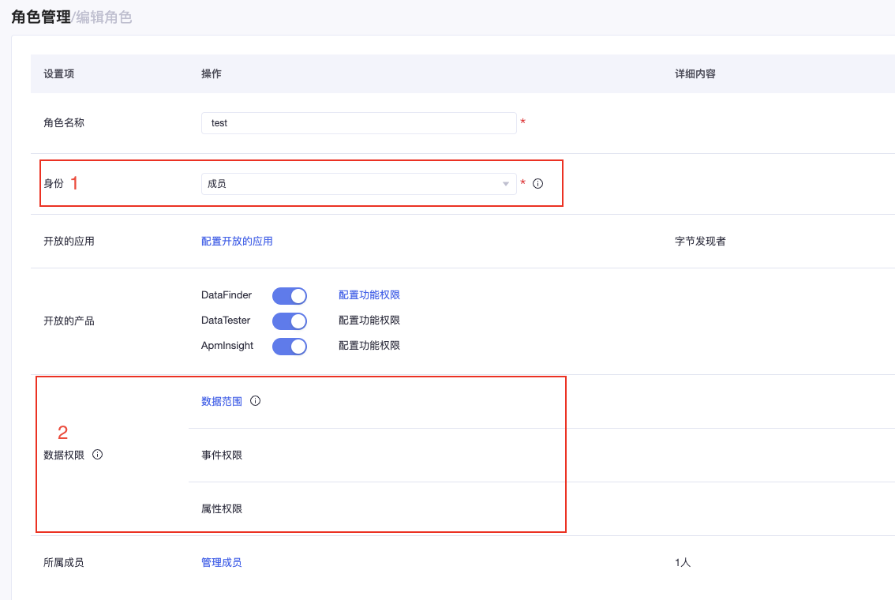Click 配置功能权限 for ApmInsight
This screenshot has width=895, height=600.
[x=369, y=345]
